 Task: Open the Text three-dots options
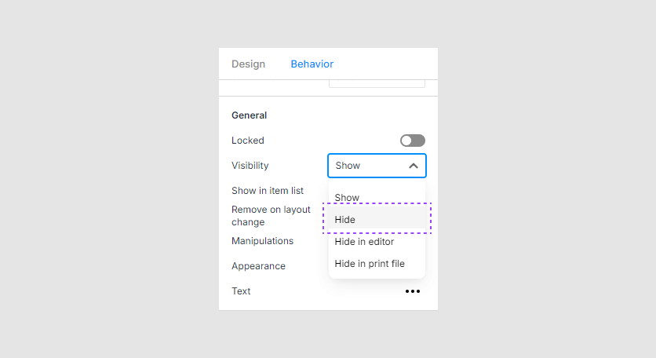(413, 291)
